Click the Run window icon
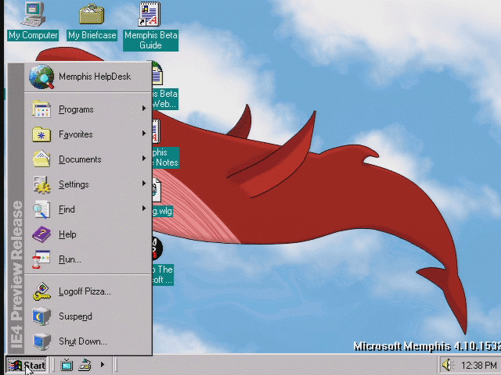Image resolution: width=501 pixels, height=375 pixels. click(41, 259)
